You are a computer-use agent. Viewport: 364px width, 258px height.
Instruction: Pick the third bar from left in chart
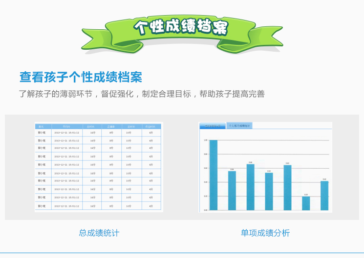tap(250, 187)
